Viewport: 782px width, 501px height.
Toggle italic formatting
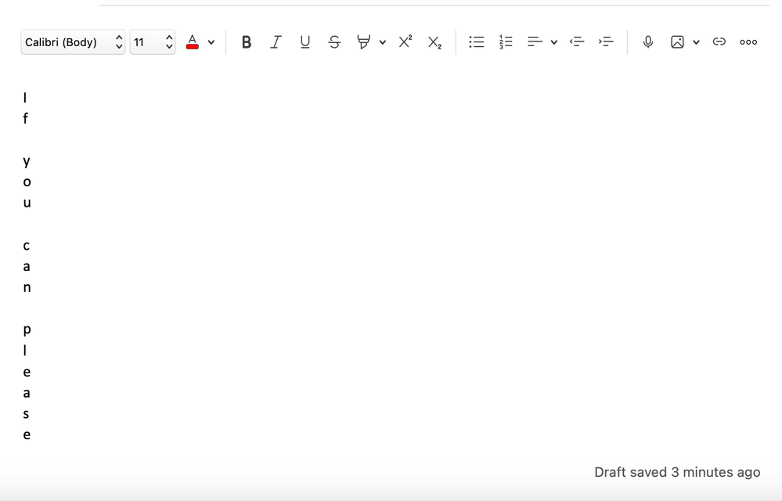[276, 41]
